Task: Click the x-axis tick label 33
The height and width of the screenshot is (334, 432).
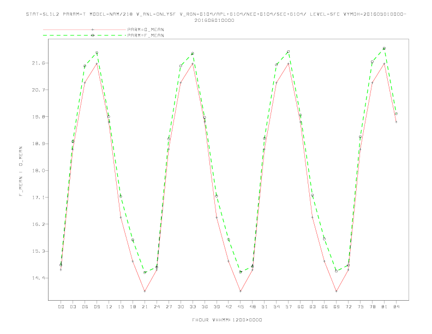Action: (193, 307)
